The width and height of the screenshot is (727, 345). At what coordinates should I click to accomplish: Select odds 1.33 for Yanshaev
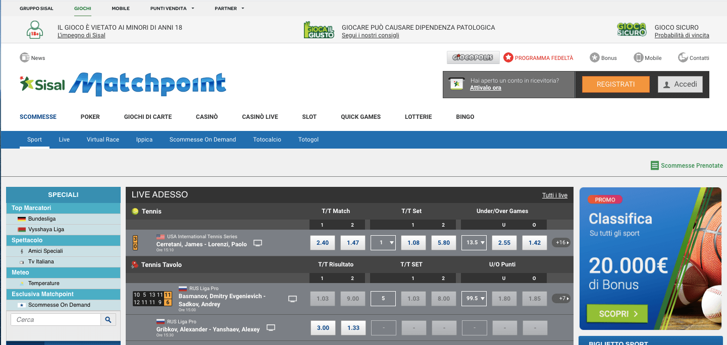pos(353,328)
